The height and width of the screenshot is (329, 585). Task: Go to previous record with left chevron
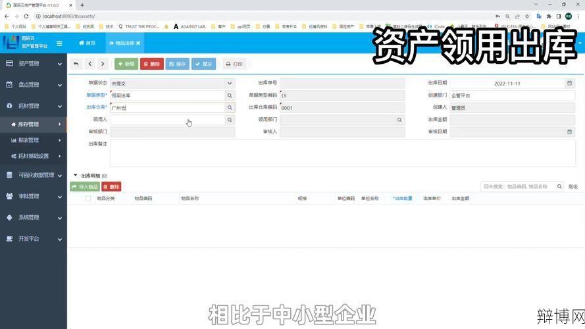[90, 64]
